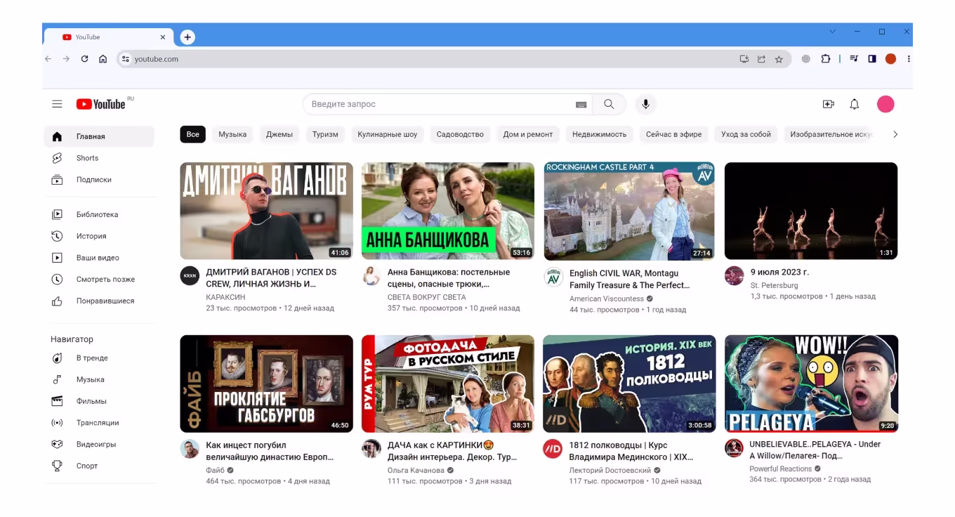Open the on-screen keyboard in search box
Image resolution: width=955 pixels, height=517 pixels.
pyautogui.click(x=581, y=105)
